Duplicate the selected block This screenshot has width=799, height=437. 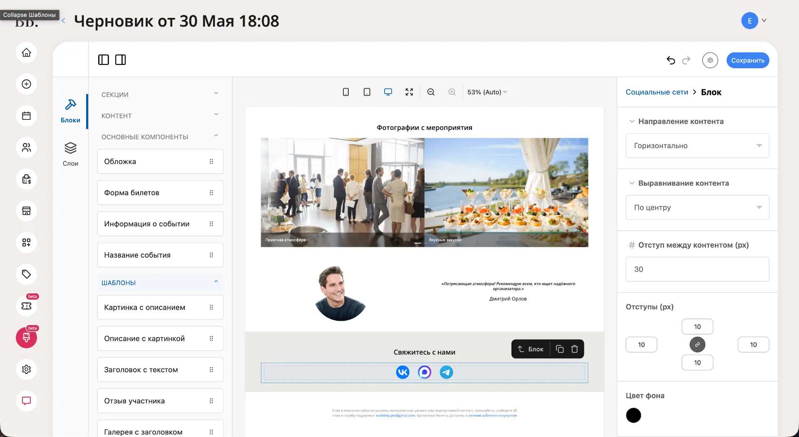(560, 349)
